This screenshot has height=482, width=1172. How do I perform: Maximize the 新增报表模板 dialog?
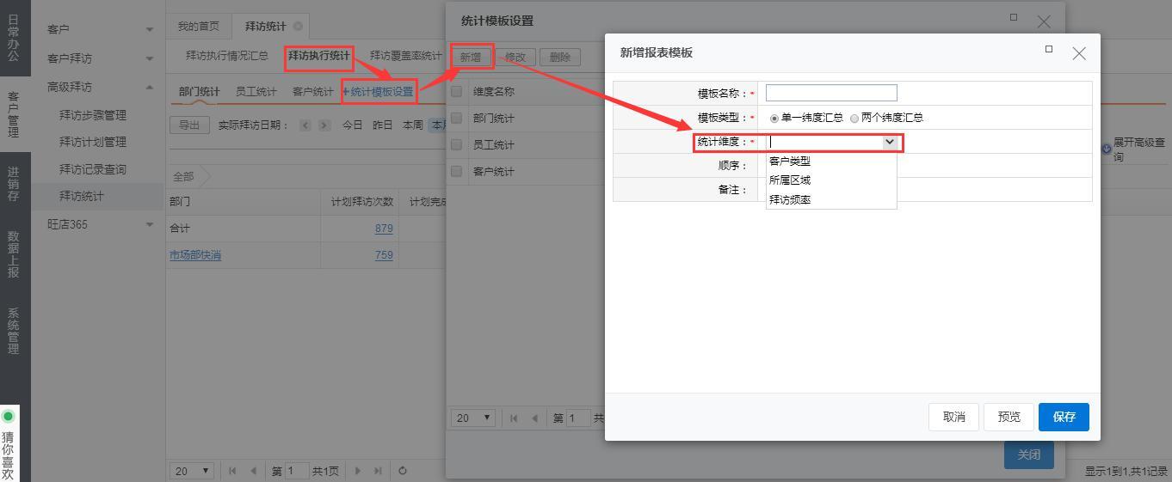tap(1048, 49)
